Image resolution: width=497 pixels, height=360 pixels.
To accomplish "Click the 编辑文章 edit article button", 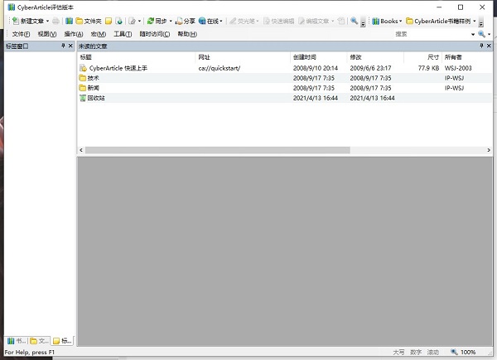I will (x=313, y=22).
